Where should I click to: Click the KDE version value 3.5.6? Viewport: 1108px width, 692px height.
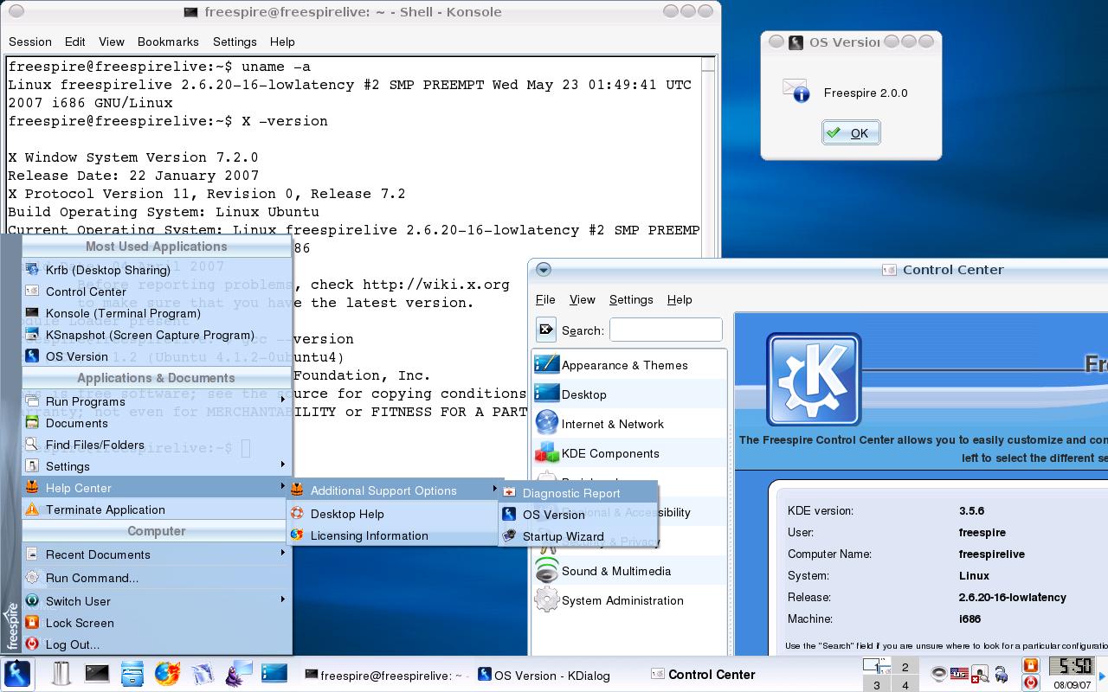click(x=971, y=510)
